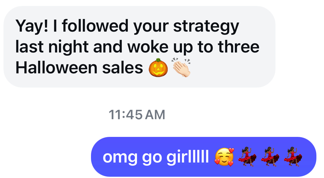Click the word "Yay!" in the message

(x=32, y=26)
